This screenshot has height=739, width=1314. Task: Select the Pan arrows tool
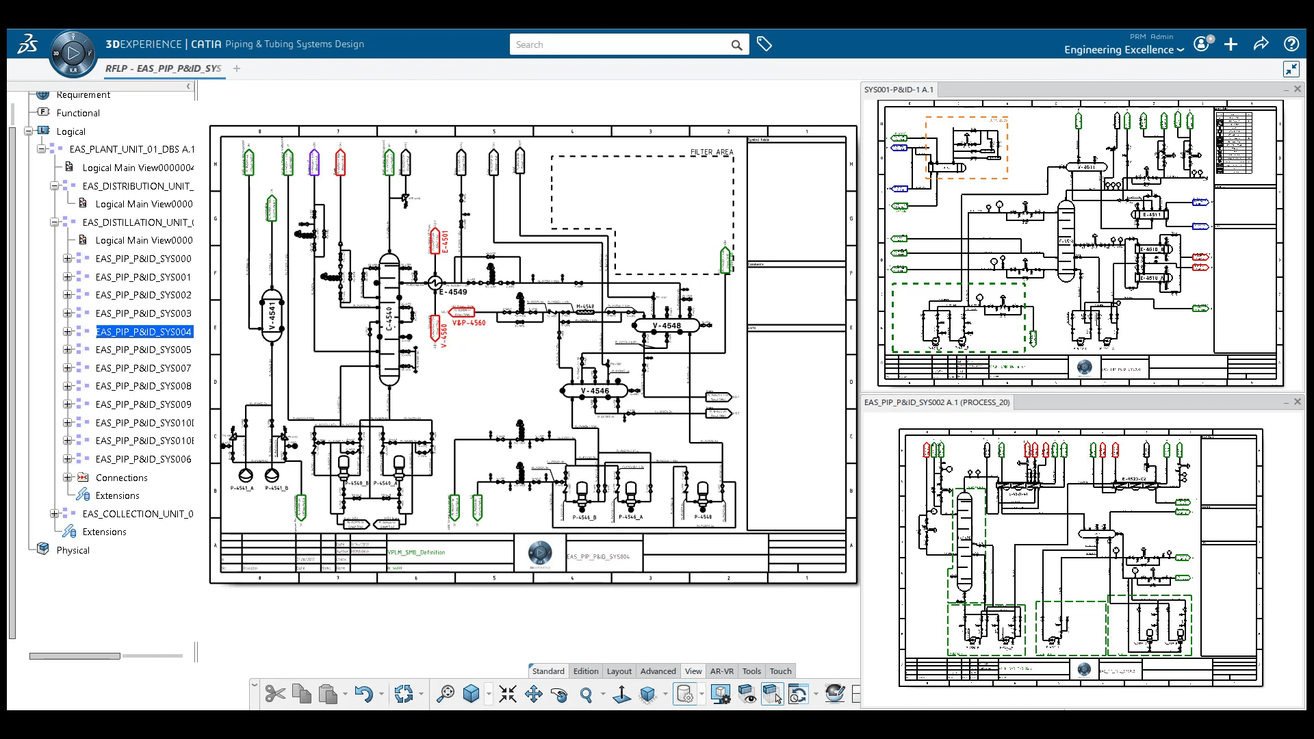534,694
